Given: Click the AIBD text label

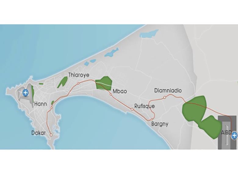Looking at the screenshot, I should coord(226,132).
